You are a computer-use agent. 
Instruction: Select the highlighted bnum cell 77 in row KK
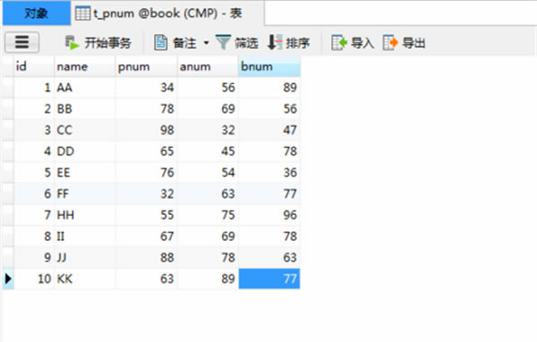(x=269, y=278)
